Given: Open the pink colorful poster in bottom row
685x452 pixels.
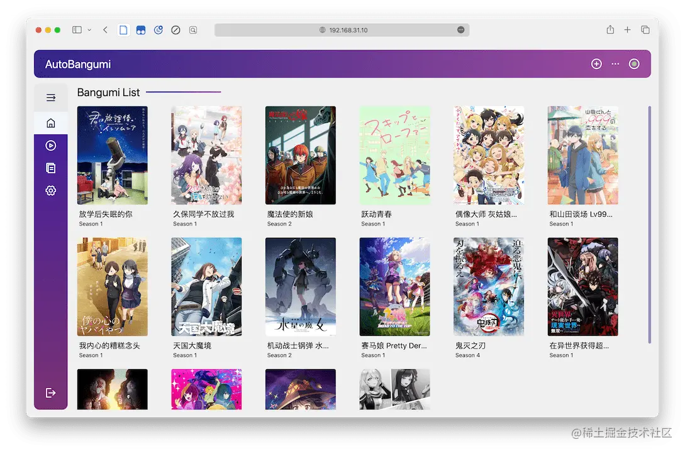Looking at the screenshot, I should [x=206, y=389].
